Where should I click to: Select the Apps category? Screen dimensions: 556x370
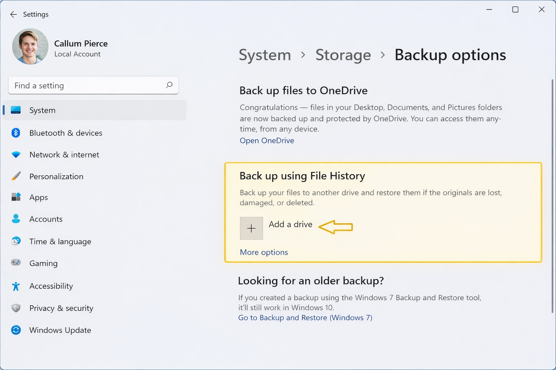tap(38, 197)
